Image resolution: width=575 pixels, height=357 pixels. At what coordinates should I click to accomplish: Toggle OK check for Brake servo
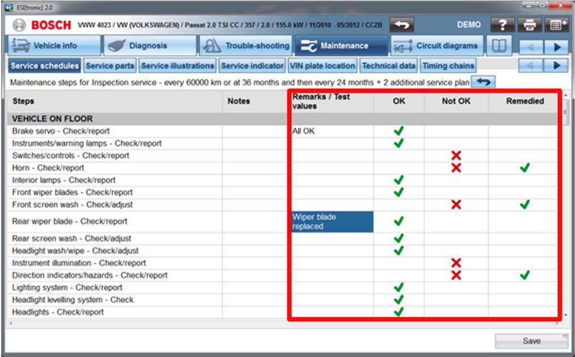tap(399, 131)
